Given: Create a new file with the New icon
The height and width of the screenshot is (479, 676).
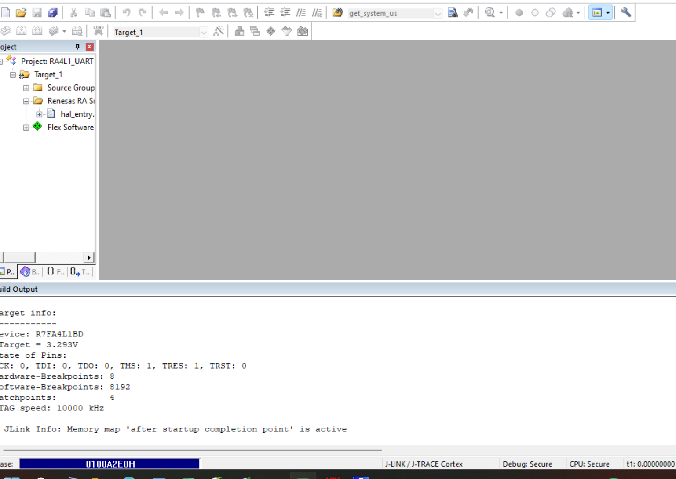Looking at the screenshot, I should click(5, 12).
